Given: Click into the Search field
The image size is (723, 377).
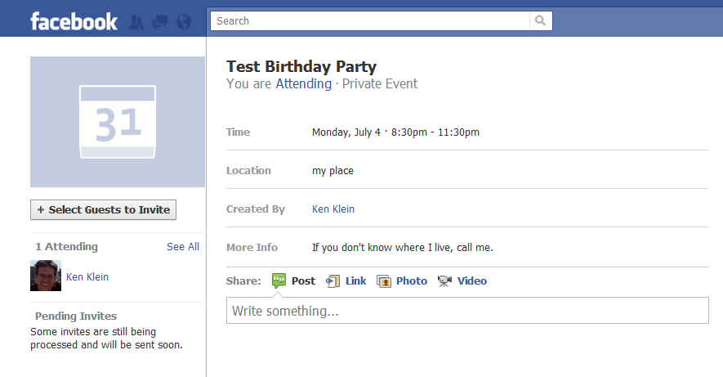Looking at the screenshot, I should (x=368, y=20).
